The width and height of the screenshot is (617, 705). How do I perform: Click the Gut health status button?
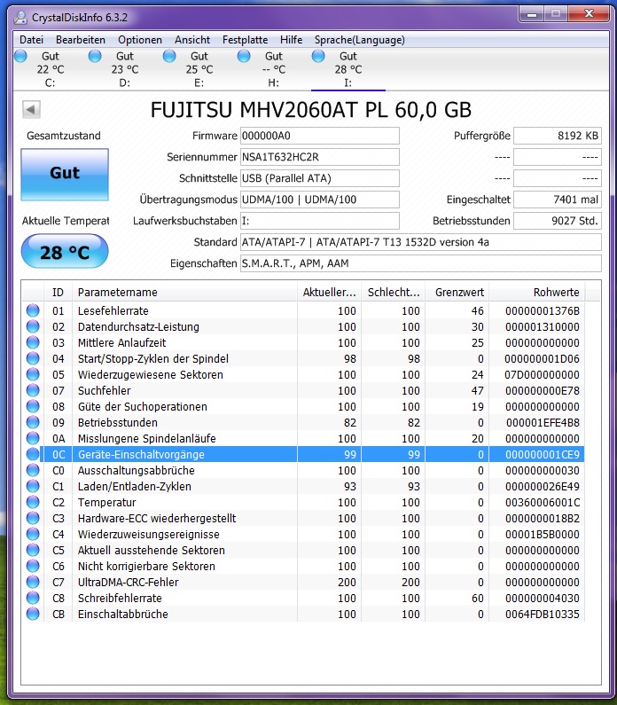pos(65,175)
